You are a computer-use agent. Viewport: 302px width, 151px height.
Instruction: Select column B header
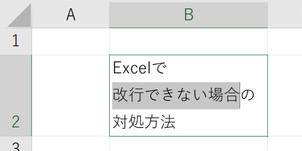click(x=188, y=14)
